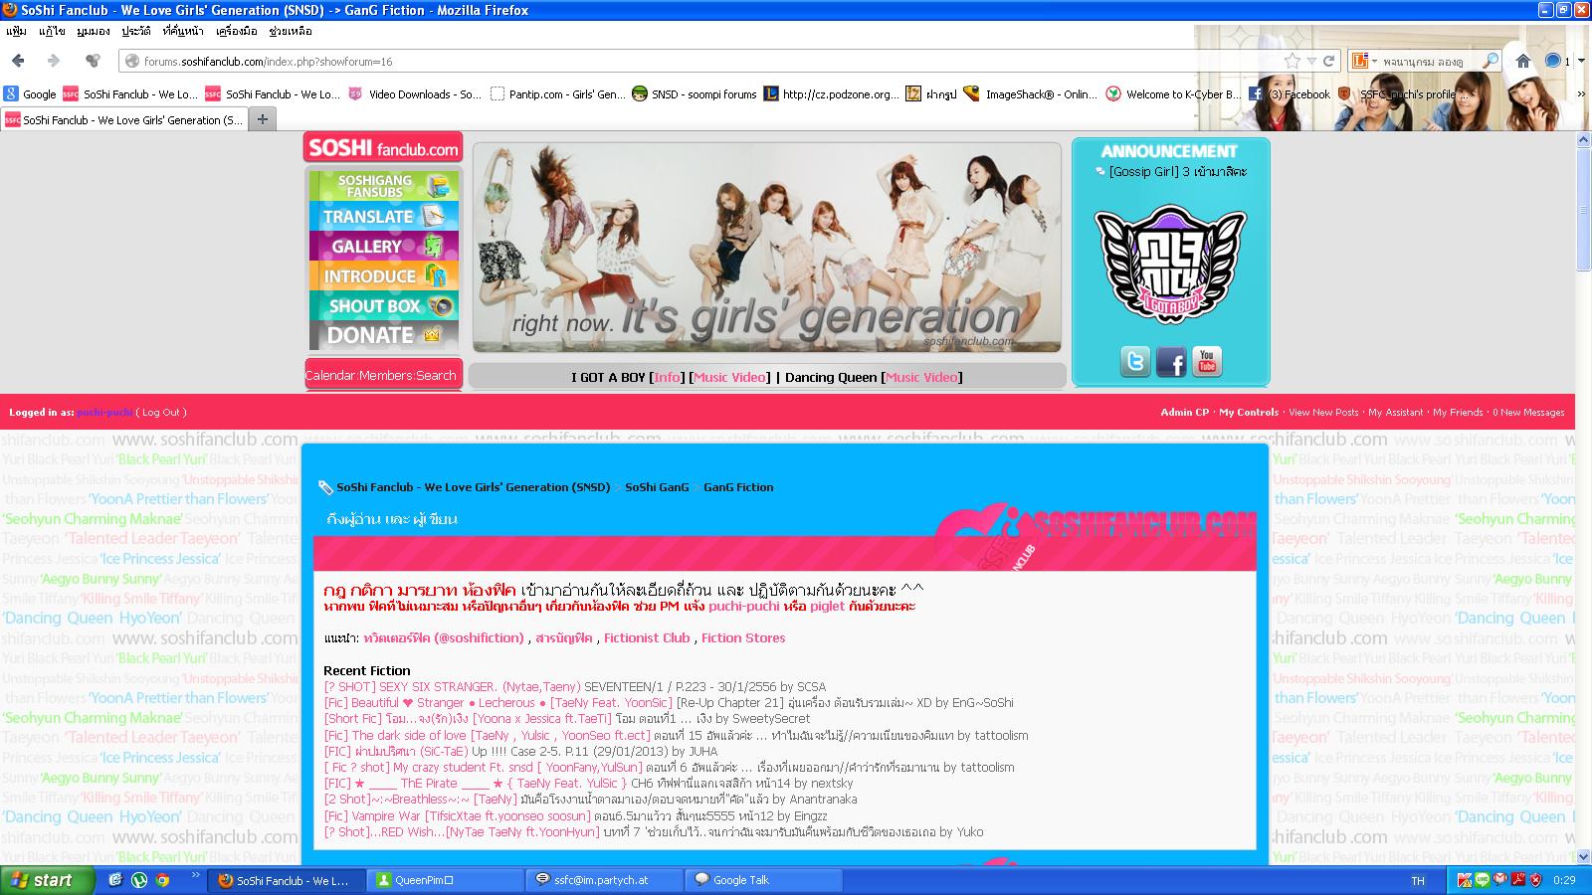This screenshot has width=1592, height=895.
Task: Open the SNSD - soompi forums bookmark
Action: (x=695, y=94)
